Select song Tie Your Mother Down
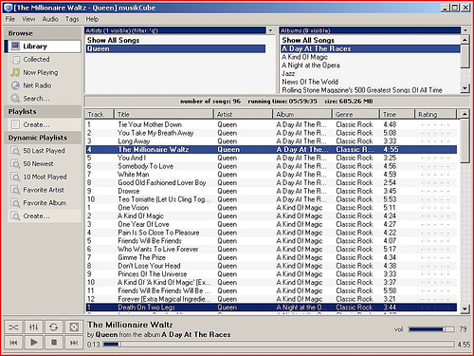Image resolution: width=474 pixels, height=356 pixels. pyautogui.click(x=271, y=124)
